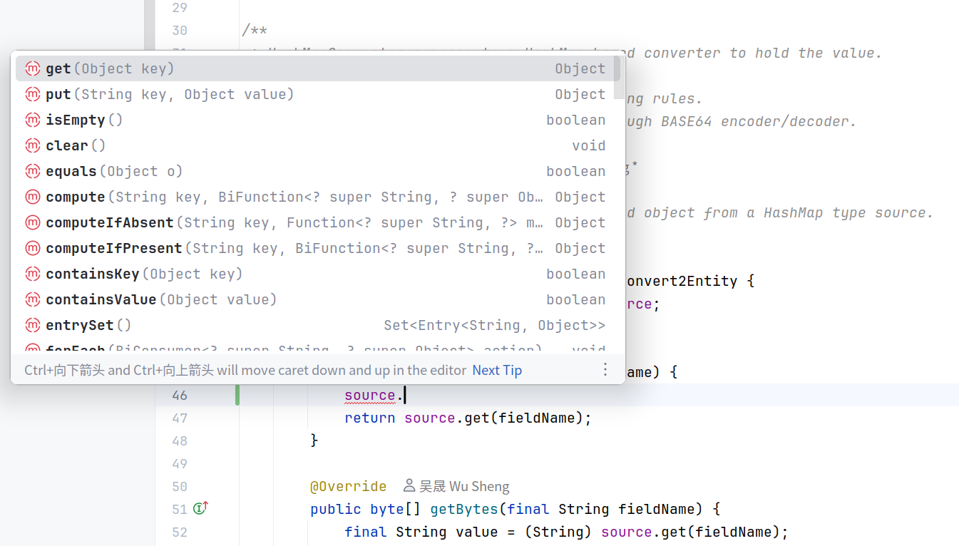The image size is (959, 546).
Task: Click the 'return source.get(fieldName);' statement
Action: [x=468, y=418]
